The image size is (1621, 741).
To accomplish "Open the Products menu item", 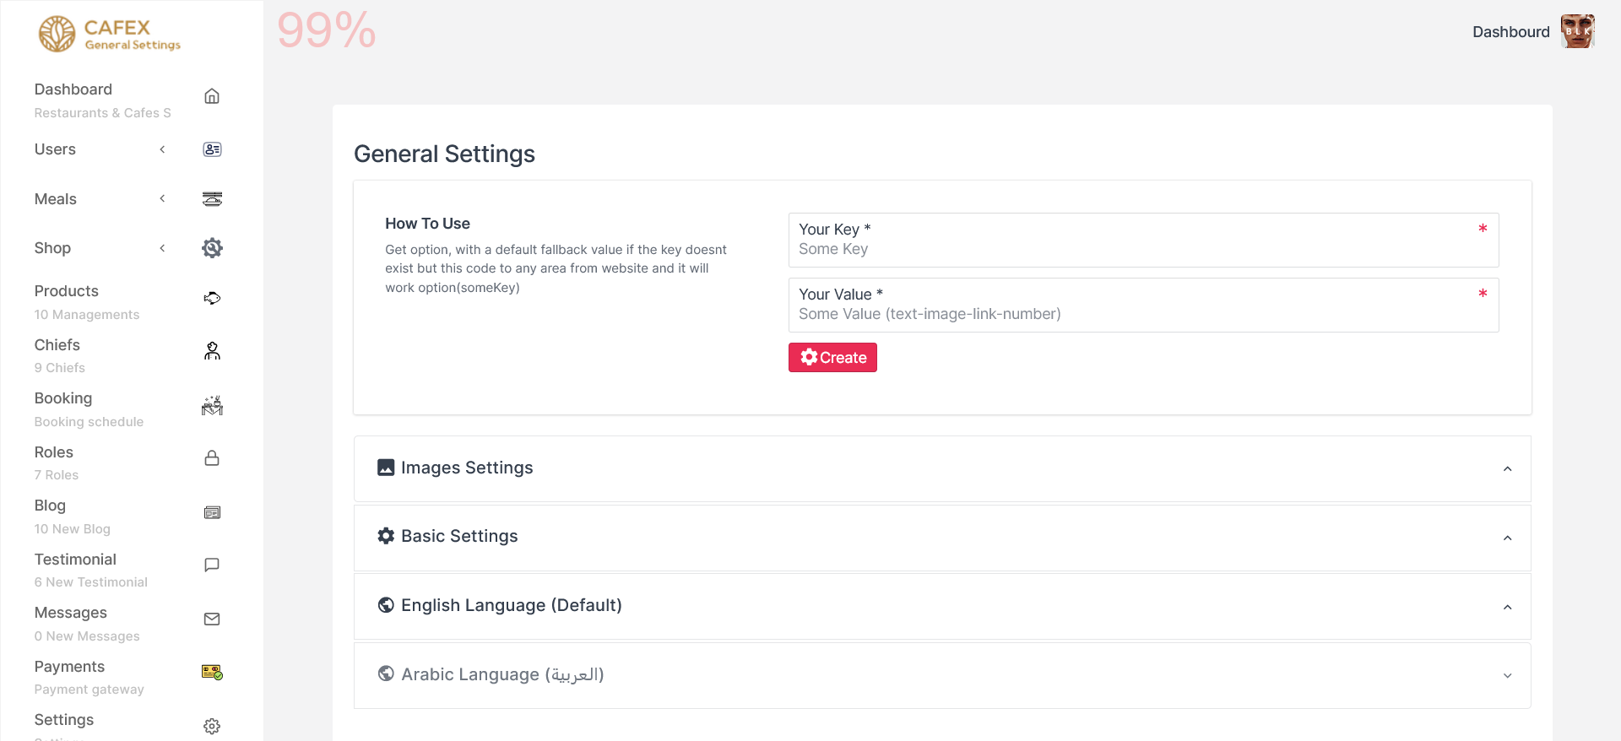I will coord(67,291).
